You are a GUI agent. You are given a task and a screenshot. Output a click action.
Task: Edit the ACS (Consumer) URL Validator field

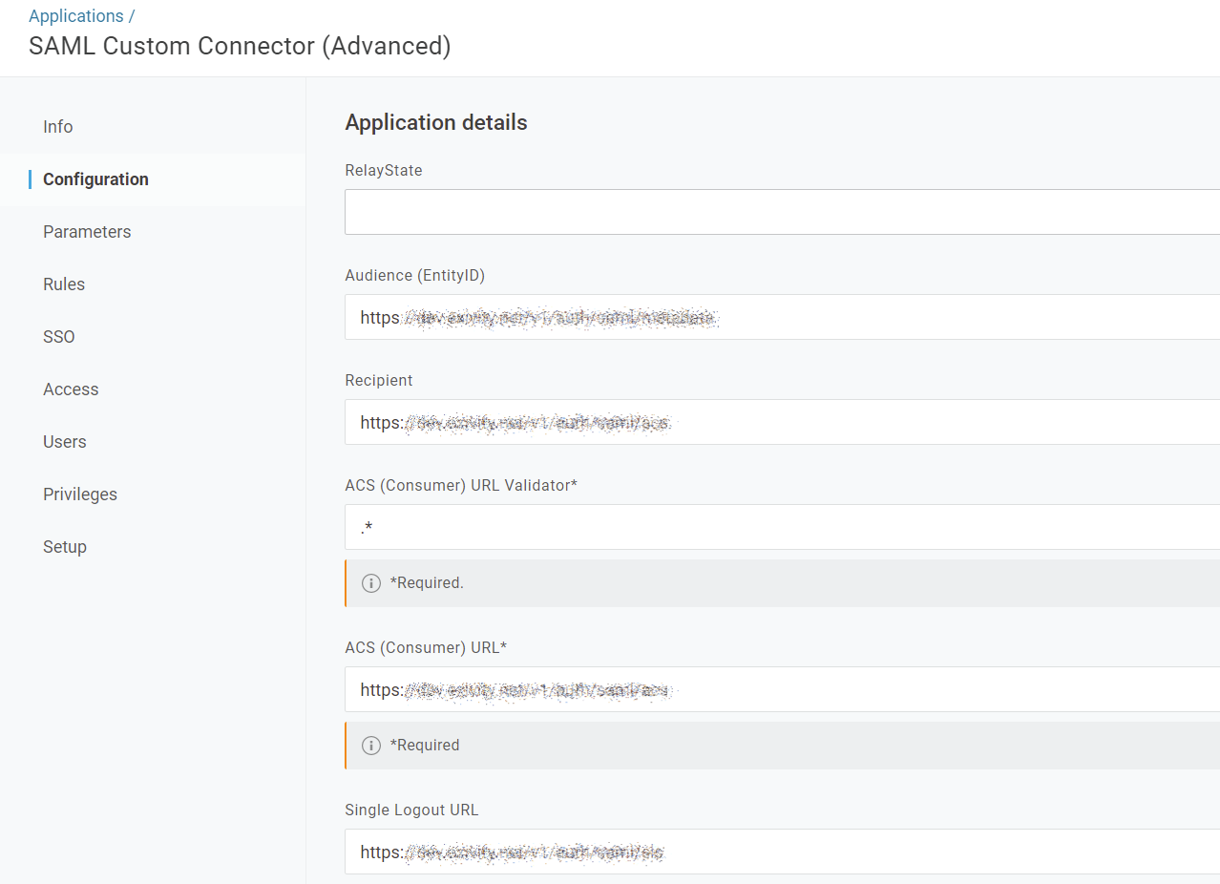point(782,527)
